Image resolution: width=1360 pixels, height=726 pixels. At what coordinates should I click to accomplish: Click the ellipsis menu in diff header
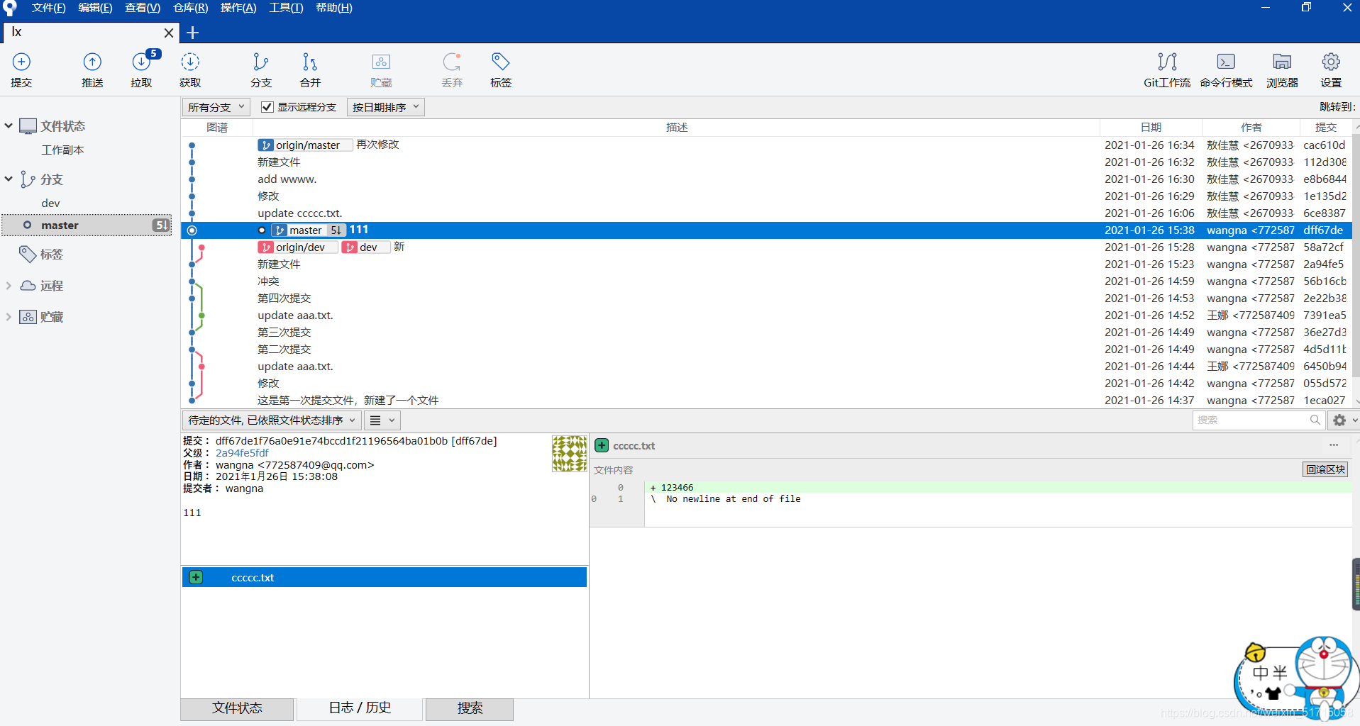point(1334,445)
